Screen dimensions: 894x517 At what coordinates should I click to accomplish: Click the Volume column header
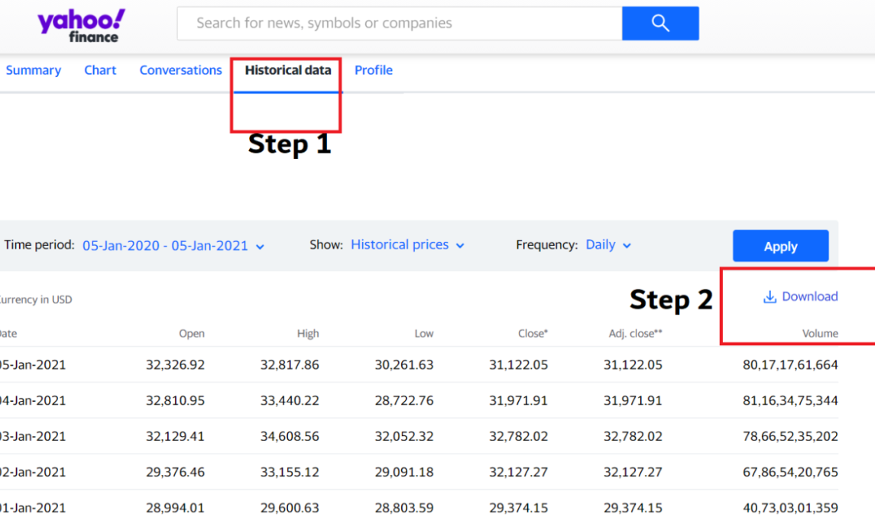click(820, 334)
